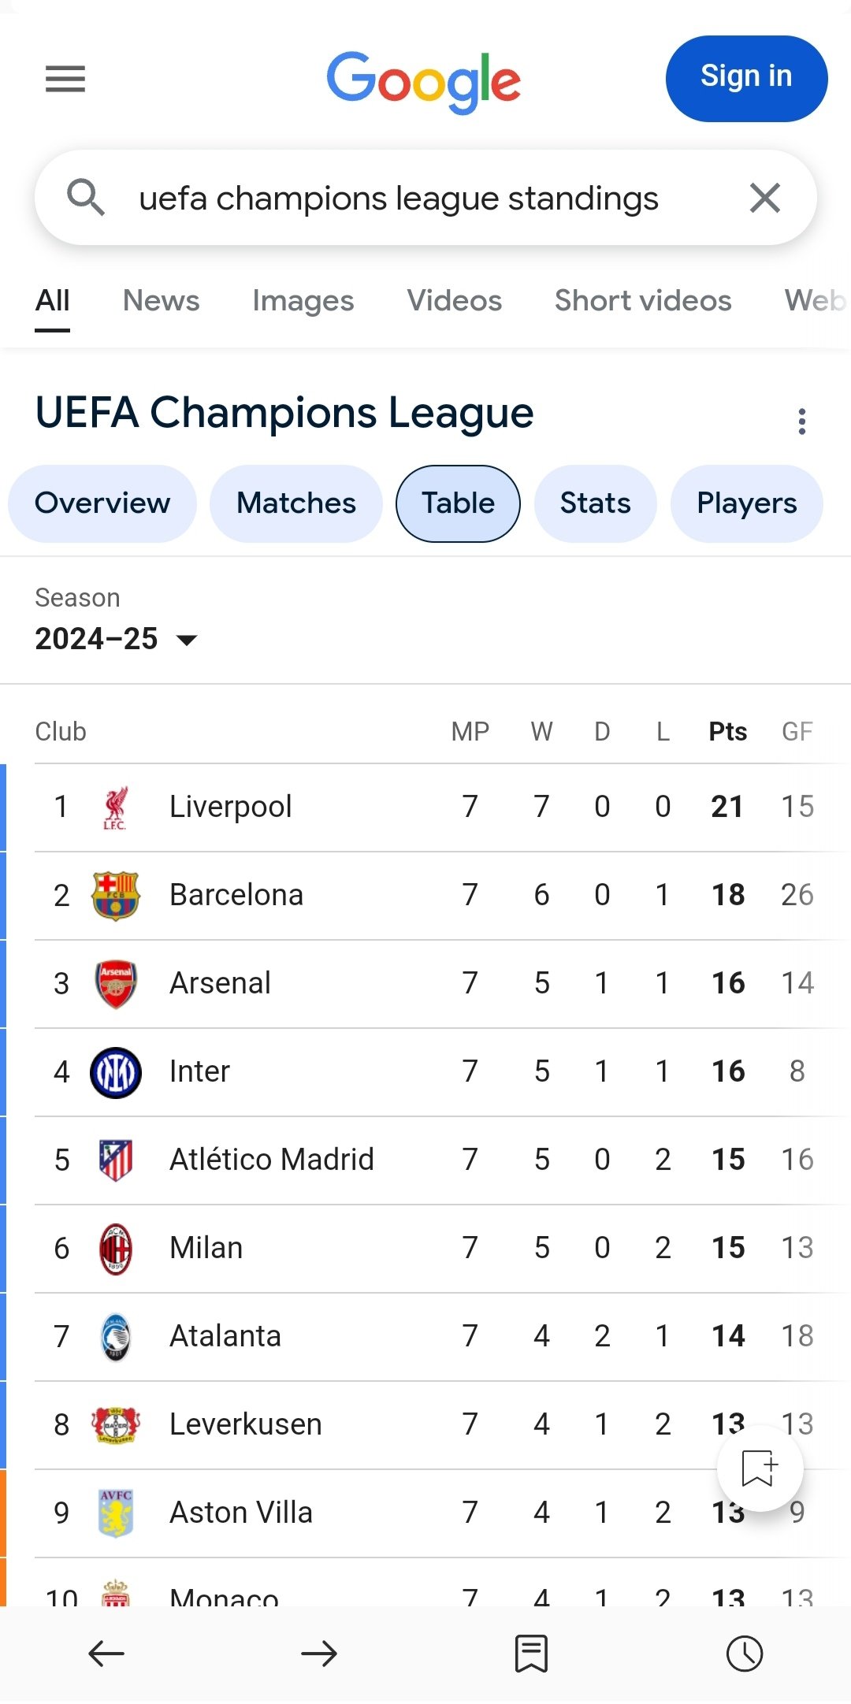Screen dimensions: 851x1704
Task: Select the Barcelona club crest
Action: (116, 896)
